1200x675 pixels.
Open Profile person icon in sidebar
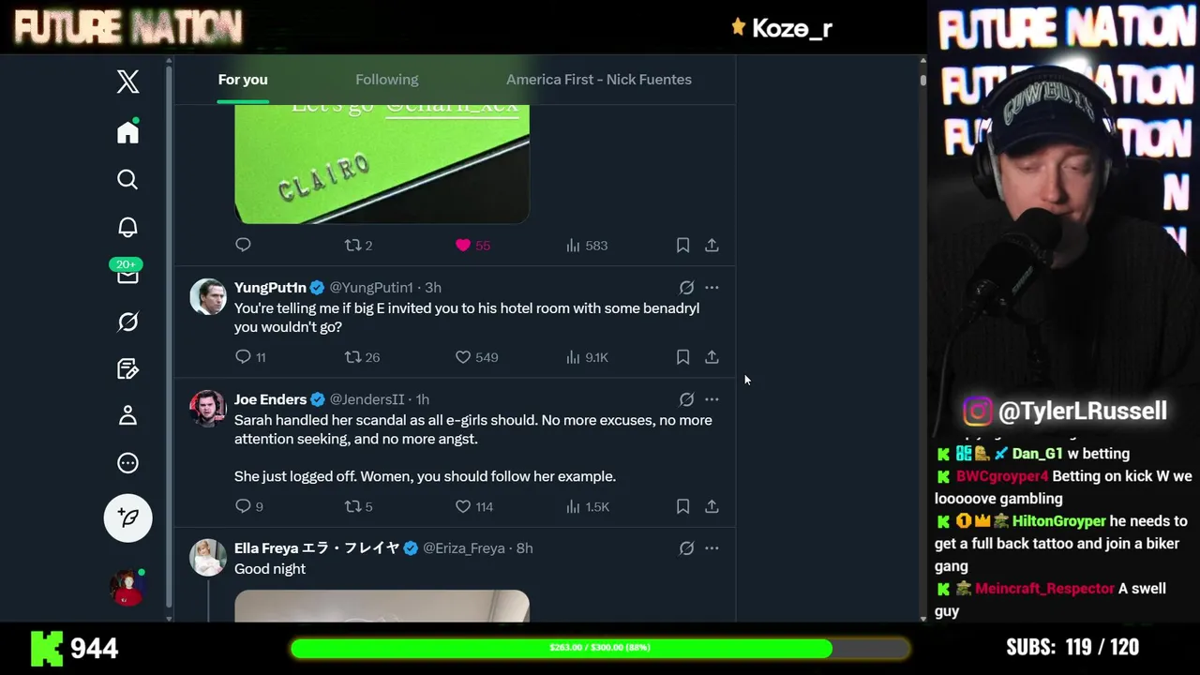(127, 415)
